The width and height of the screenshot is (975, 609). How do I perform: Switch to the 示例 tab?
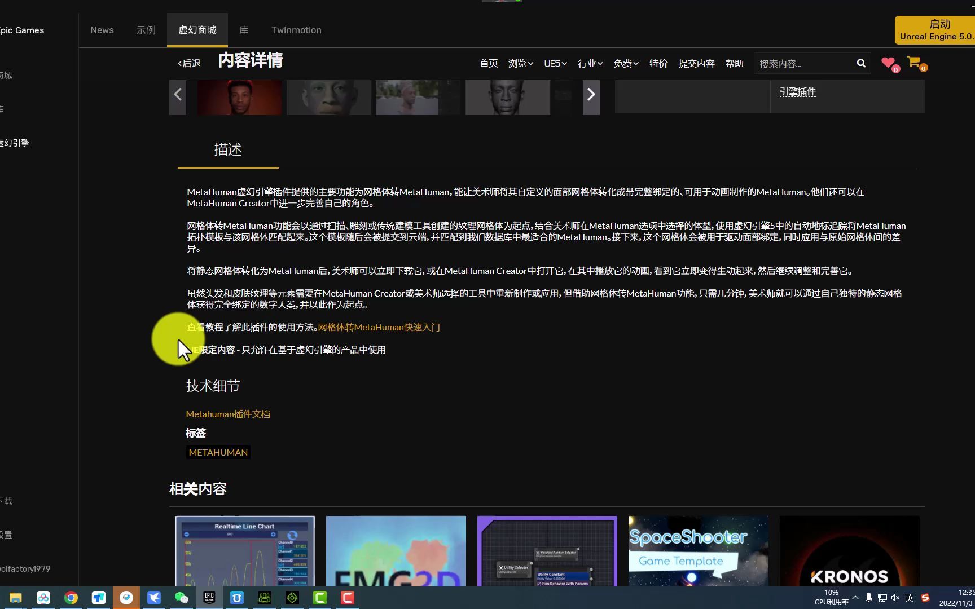point(146,30)
